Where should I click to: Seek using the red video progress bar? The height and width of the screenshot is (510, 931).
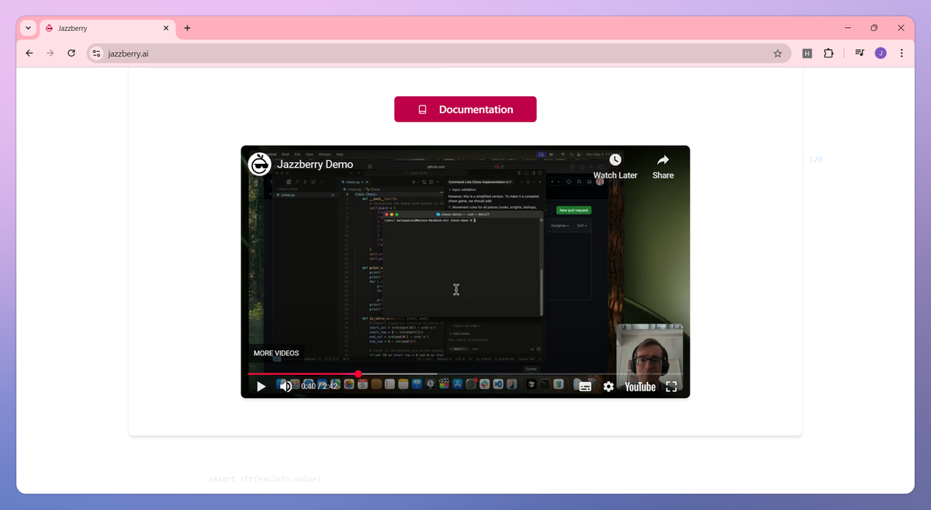coord(465,374)
